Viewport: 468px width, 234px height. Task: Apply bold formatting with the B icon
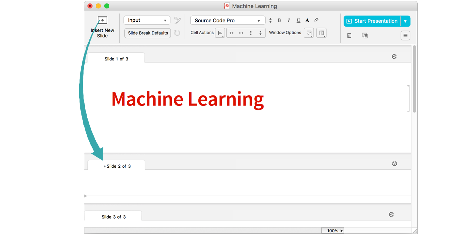279,21
